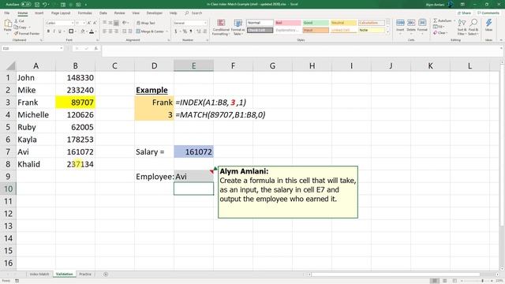Click the Name Box showing E10

coord(32,48)
